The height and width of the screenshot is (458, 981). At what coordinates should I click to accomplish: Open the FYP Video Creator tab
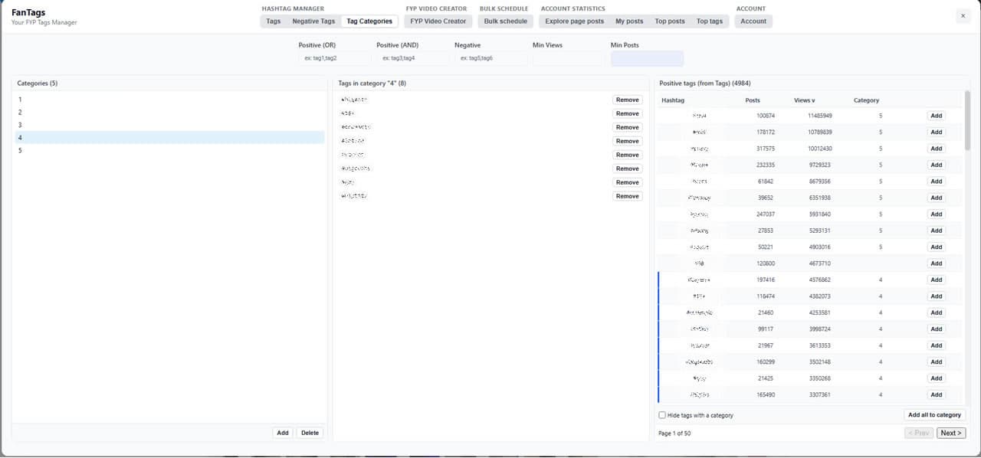coord(438,21)
